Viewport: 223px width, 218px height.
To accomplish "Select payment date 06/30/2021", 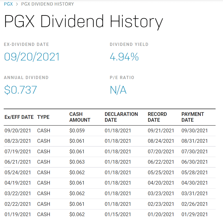I will tap(195, 162).
